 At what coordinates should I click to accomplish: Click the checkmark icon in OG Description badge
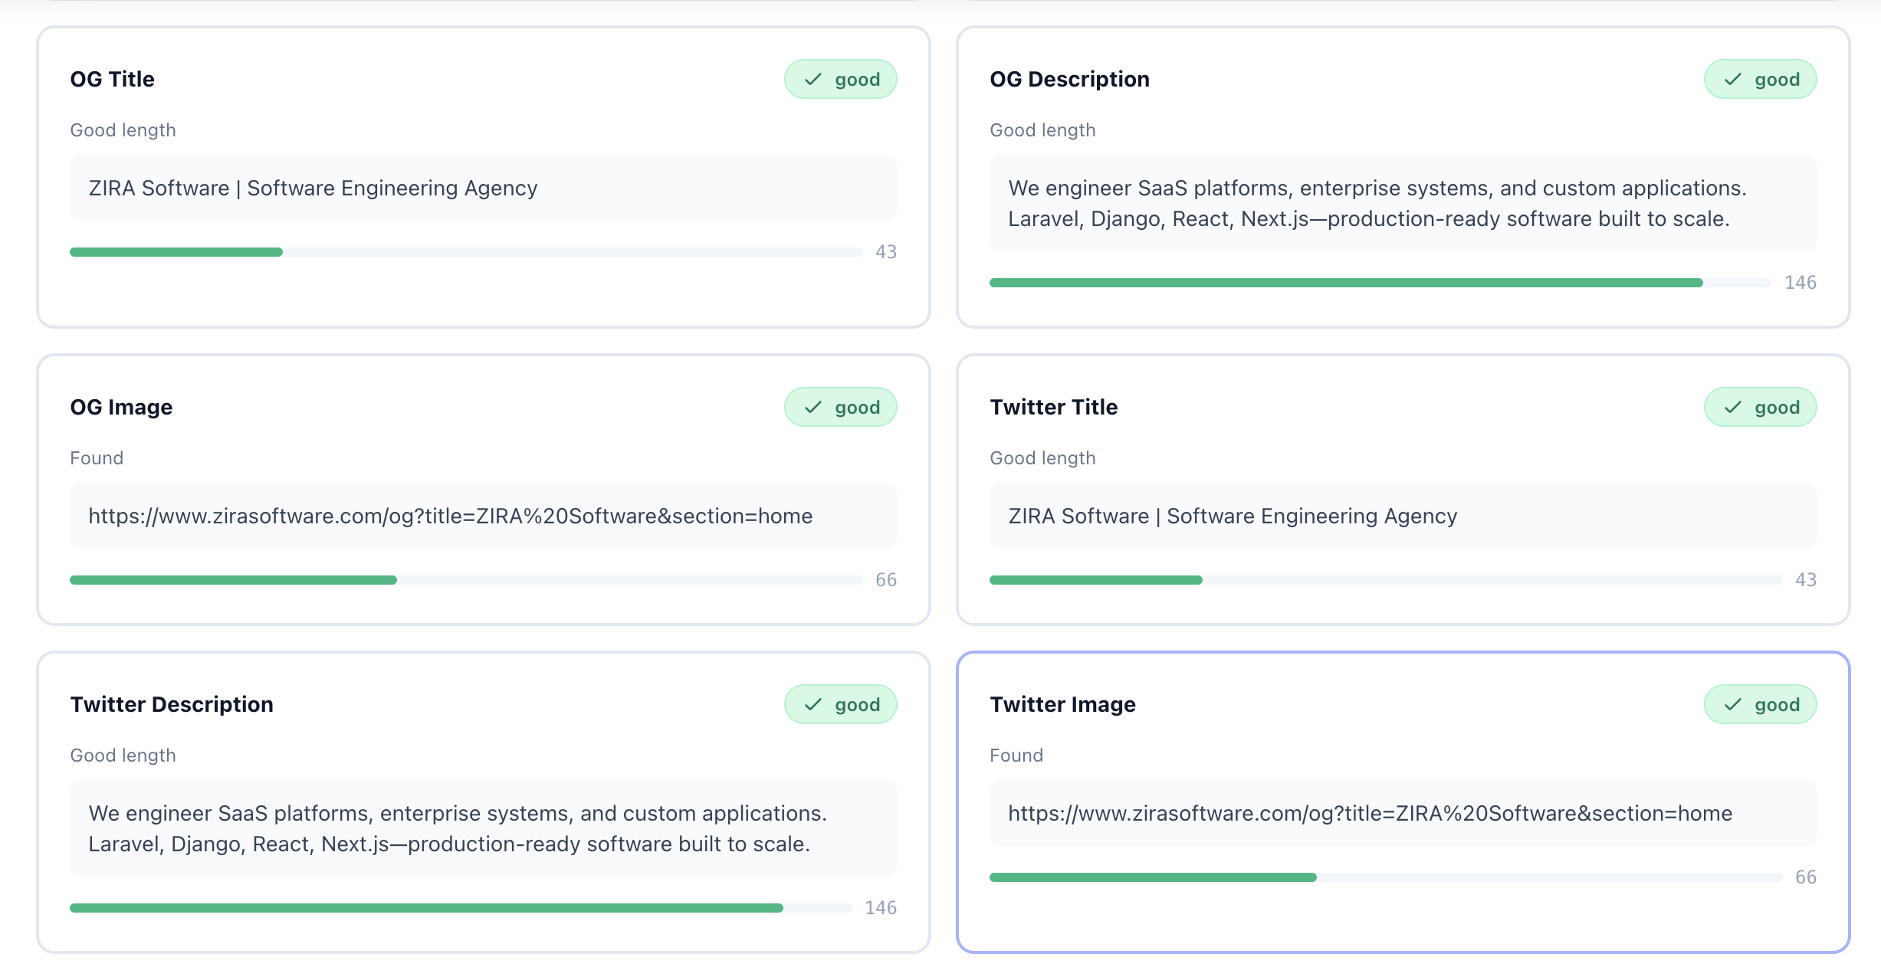tap(1734, 78)
